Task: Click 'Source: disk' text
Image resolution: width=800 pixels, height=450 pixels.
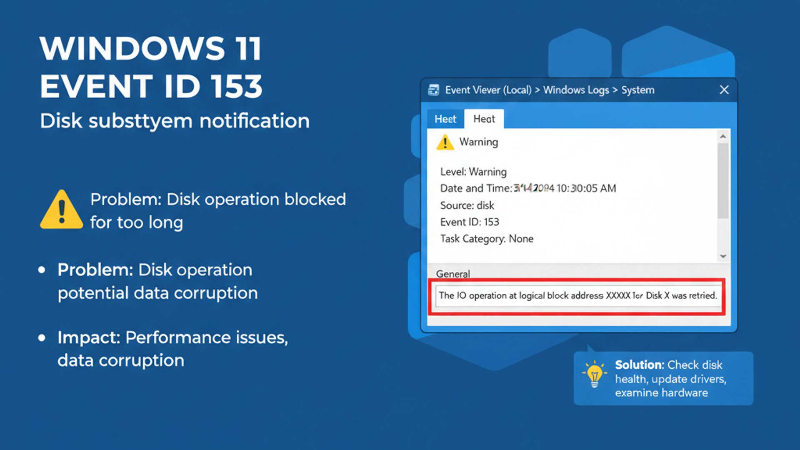Action: (467, 205)
